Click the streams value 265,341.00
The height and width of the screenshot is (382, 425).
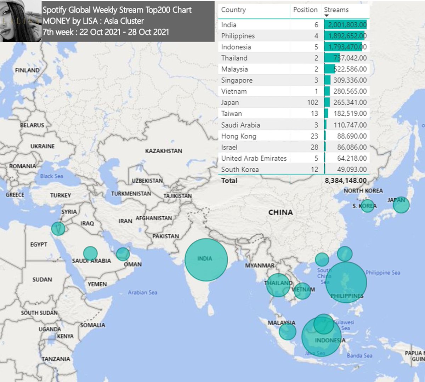coord(350,103)
